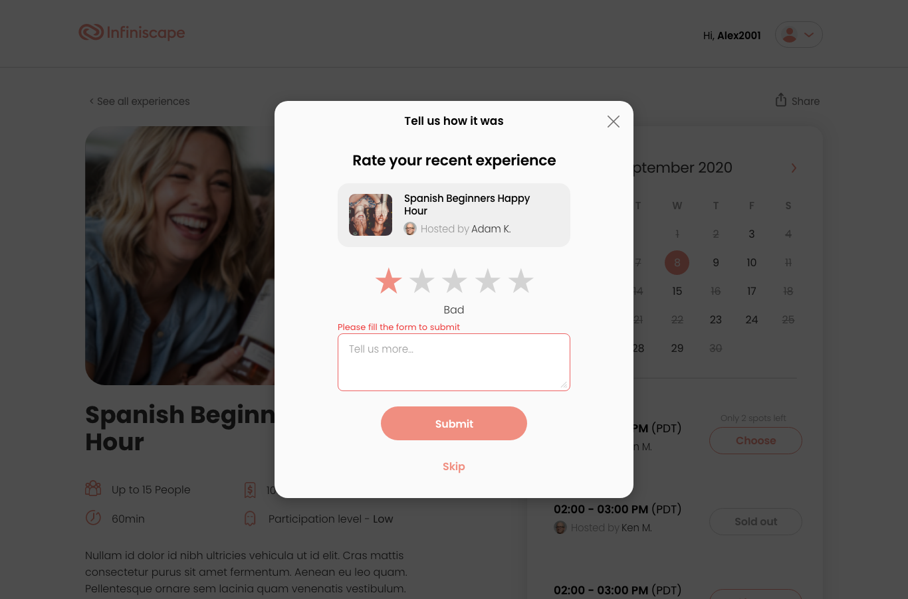Close the rating dialog with X icon
This screenshot has width=908, height=599.
point(614,122)
